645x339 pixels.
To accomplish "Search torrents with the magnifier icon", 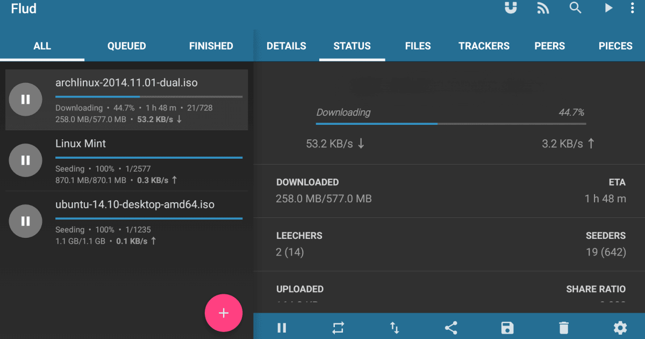I will 575,8.
